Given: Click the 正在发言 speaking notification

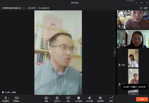Looking at the screenshot, I should coord(134,87).
